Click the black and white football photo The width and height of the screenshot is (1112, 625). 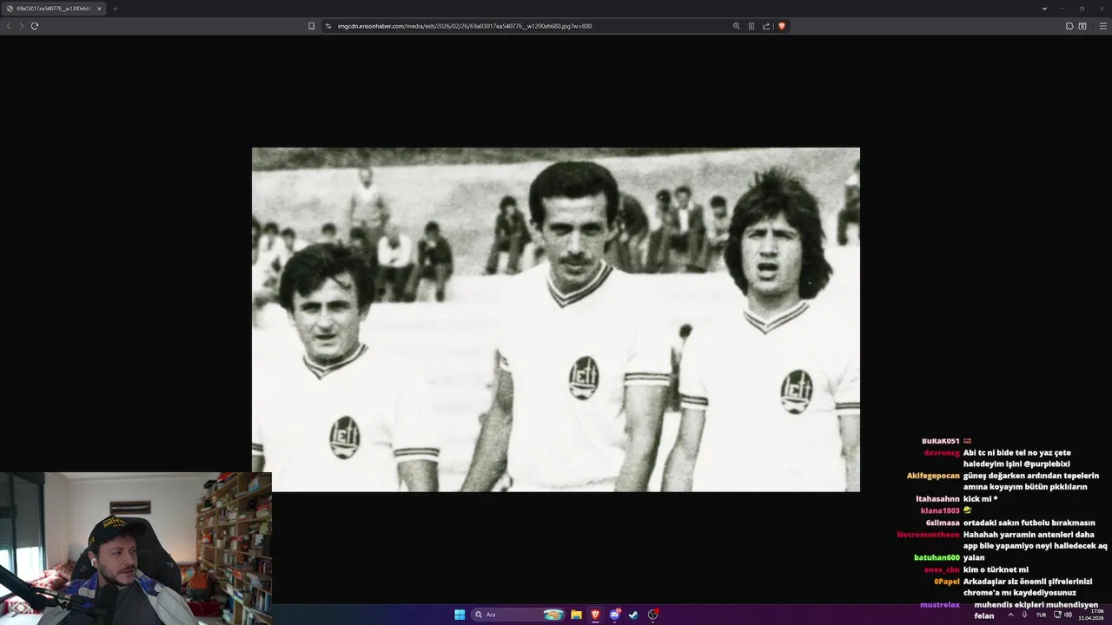point(556,319)
